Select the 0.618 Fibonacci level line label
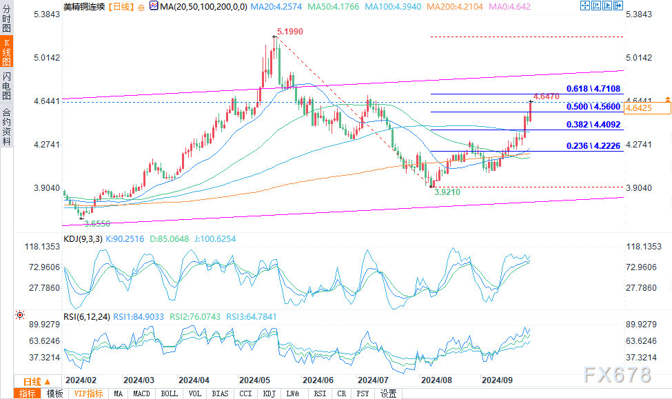 click(593, 89)
